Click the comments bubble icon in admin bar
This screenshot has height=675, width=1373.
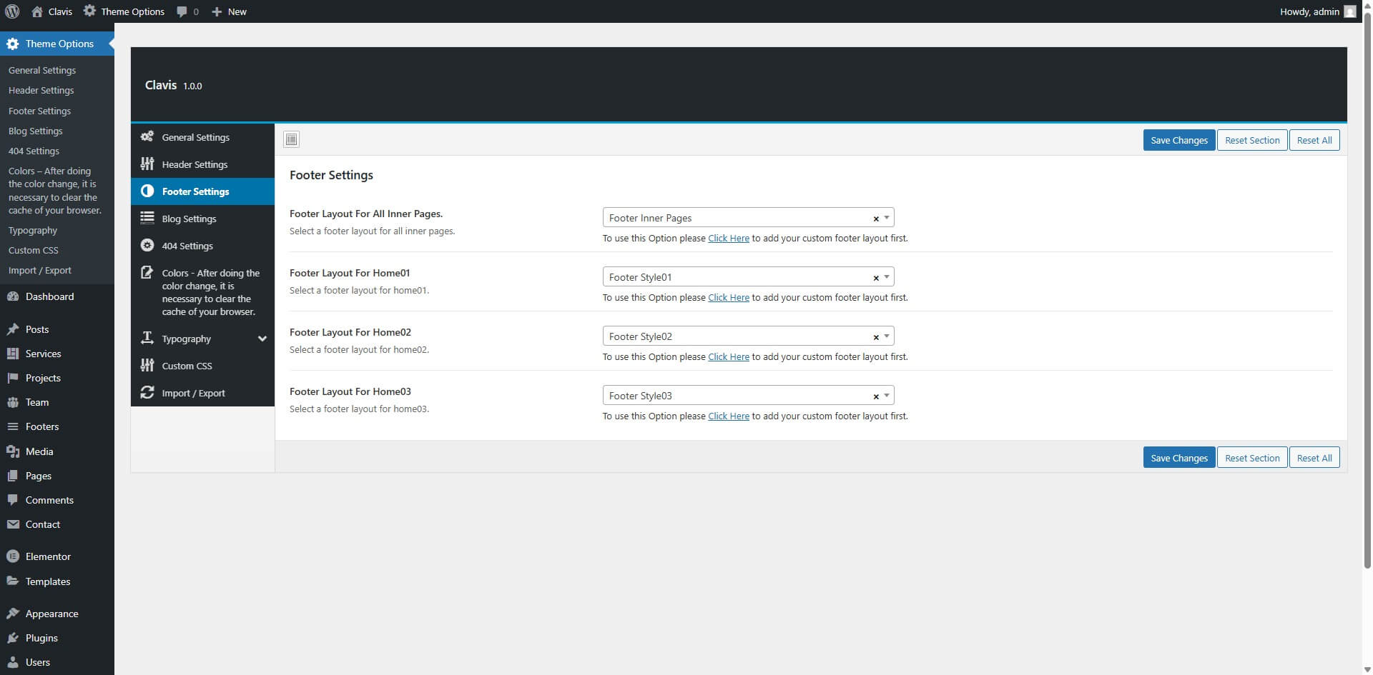[182, 11]
